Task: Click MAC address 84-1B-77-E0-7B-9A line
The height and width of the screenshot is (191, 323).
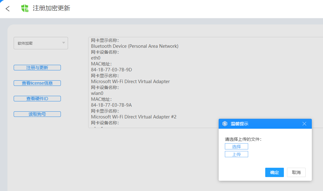Action: click(111, 105)
